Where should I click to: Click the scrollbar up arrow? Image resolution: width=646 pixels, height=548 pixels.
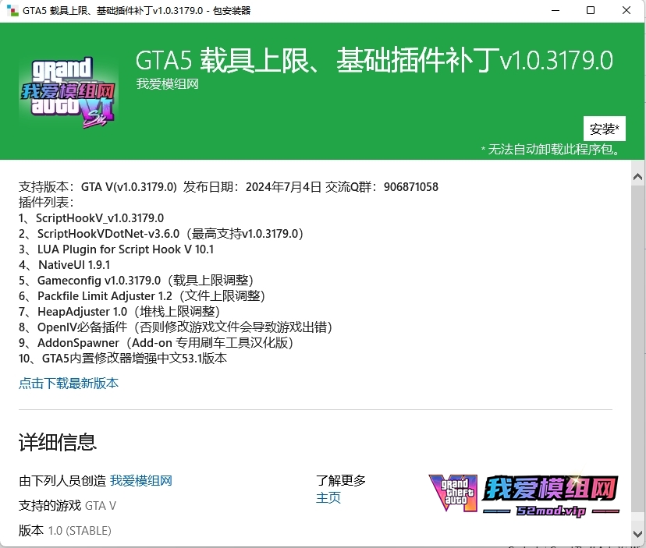637,177
